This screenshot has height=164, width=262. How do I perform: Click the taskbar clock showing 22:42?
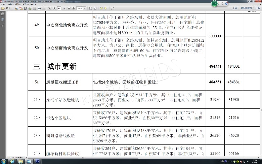point(255,162)
